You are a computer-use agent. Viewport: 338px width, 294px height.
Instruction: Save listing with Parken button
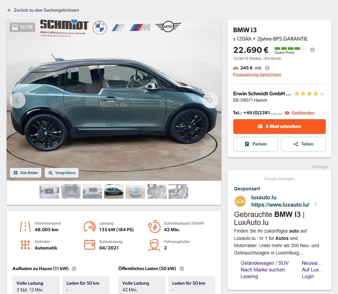point(255,144)
